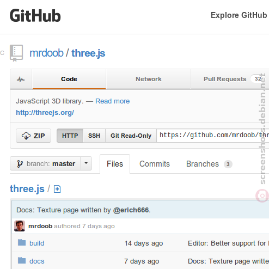
Task: Expand the branch selector arrow
Action: (x=86, y=163)
